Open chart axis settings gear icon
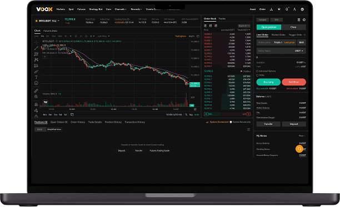 click(195, 109)
